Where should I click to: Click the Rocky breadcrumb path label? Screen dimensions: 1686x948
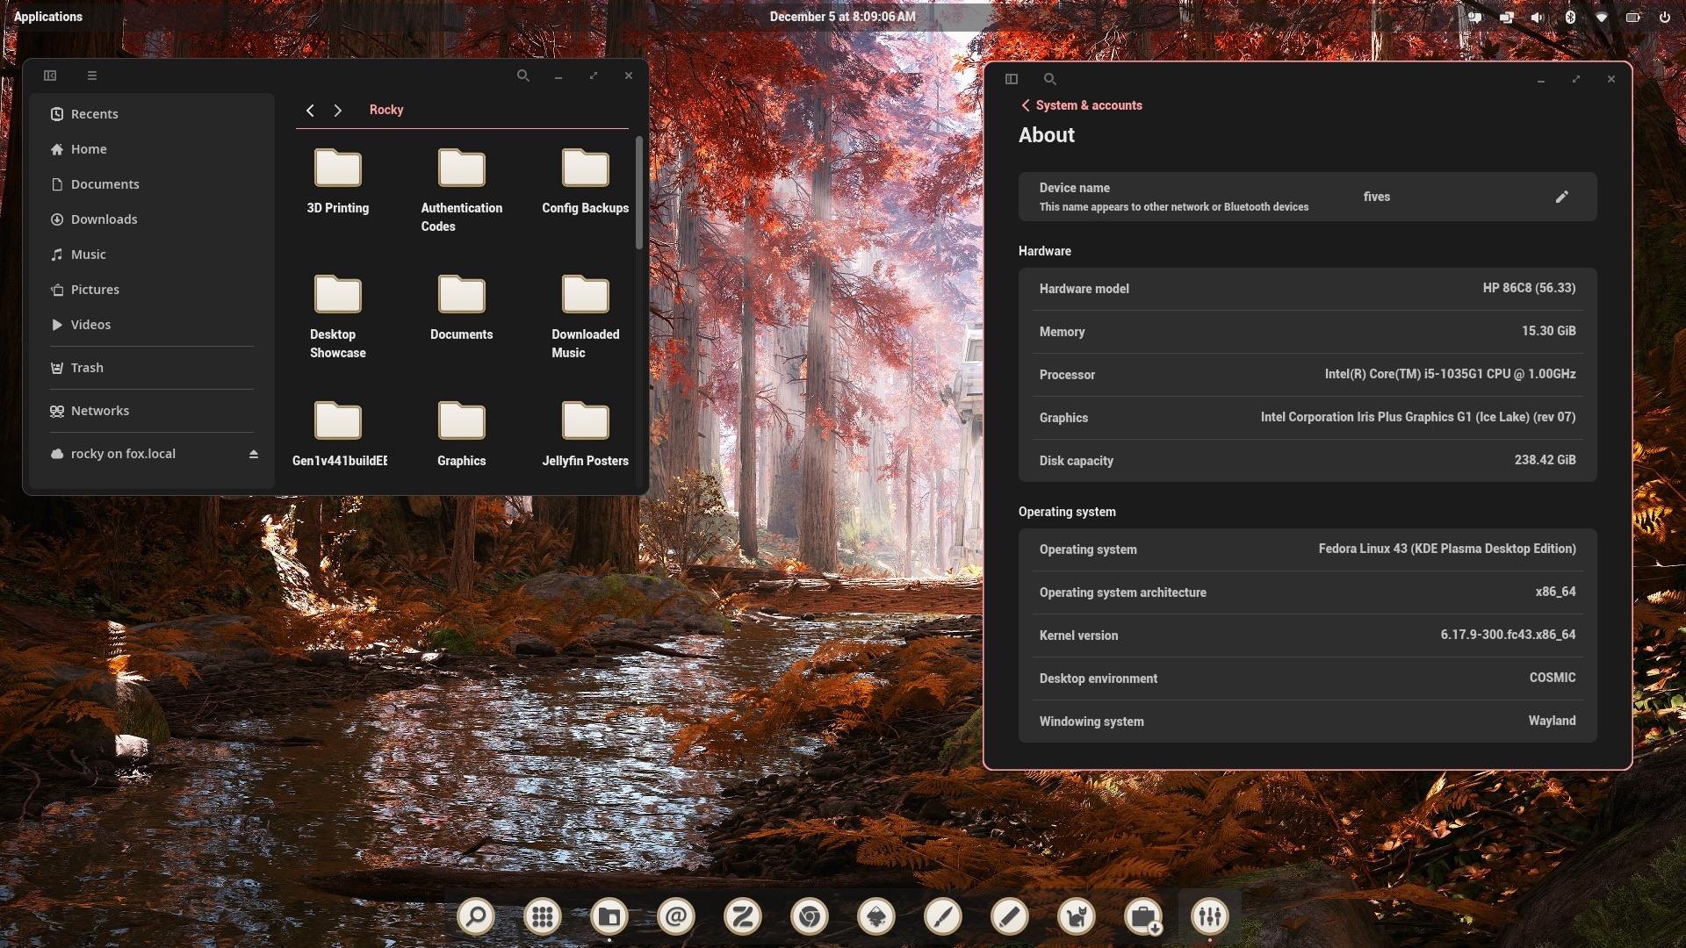tap(386, 110)
